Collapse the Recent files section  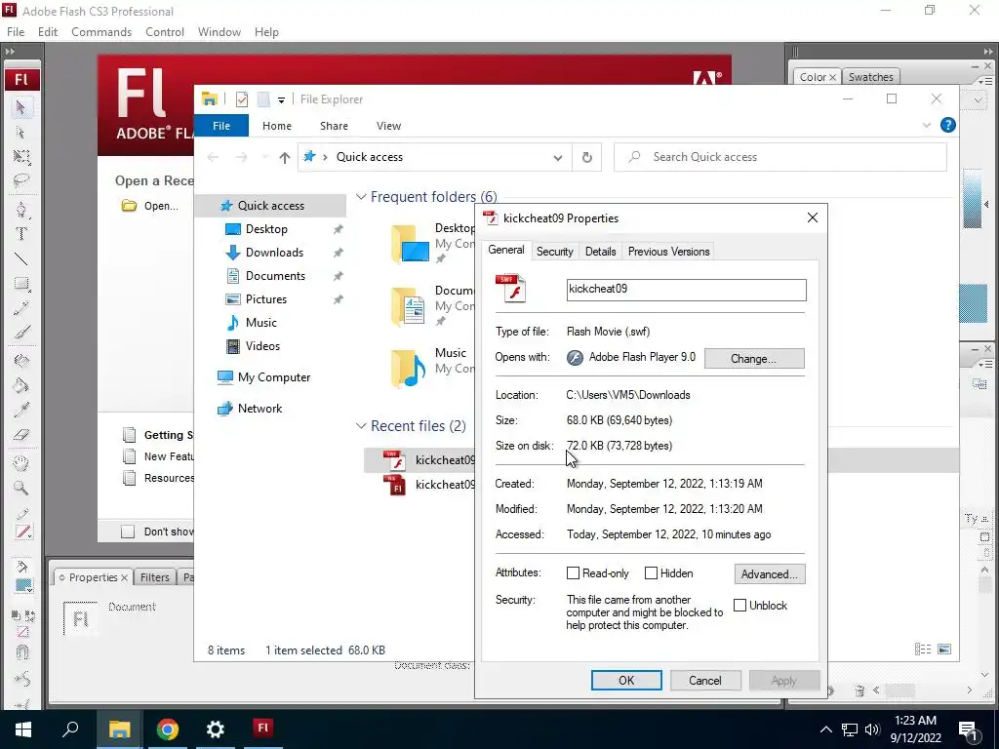coord(361,425)
